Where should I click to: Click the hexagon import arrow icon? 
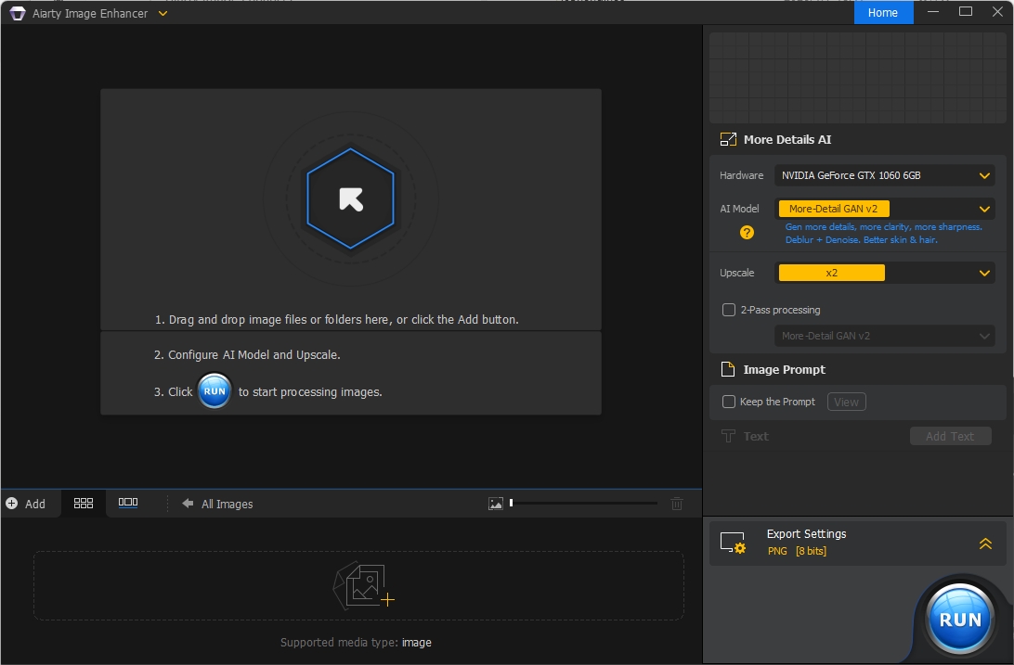tap(350, 198)
